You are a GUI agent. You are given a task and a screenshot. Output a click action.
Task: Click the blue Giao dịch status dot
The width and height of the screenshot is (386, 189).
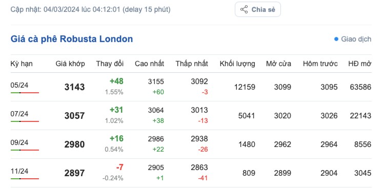[336, 39]
